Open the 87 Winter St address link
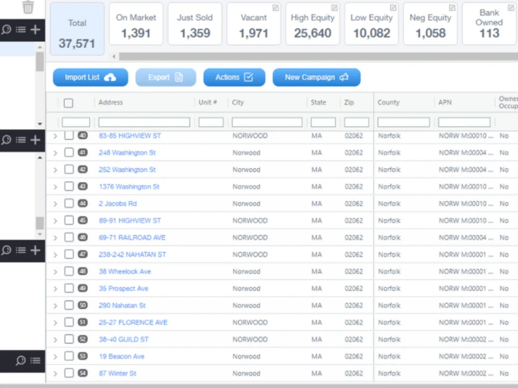 [117, 374]
